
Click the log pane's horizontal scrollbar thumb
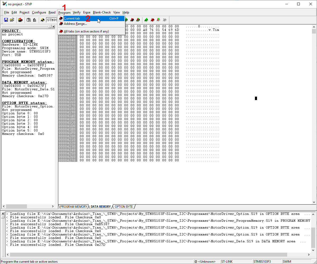tap(149, 254)
